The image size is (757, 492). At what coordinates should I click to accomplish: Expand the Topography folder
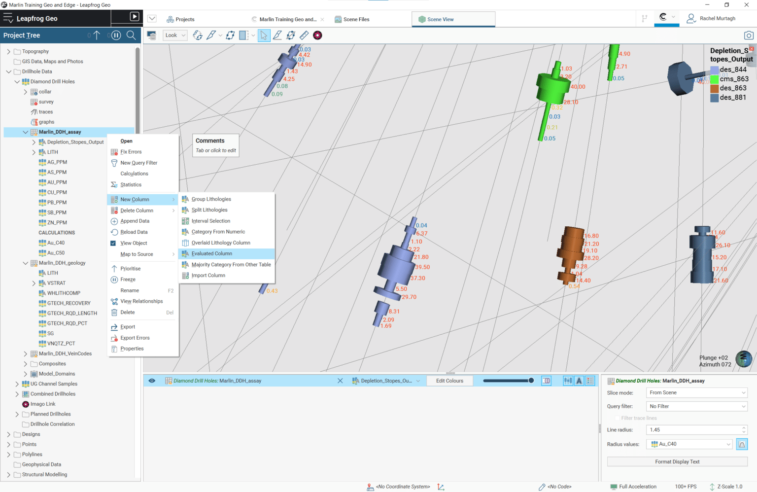[x=8, y=51]
